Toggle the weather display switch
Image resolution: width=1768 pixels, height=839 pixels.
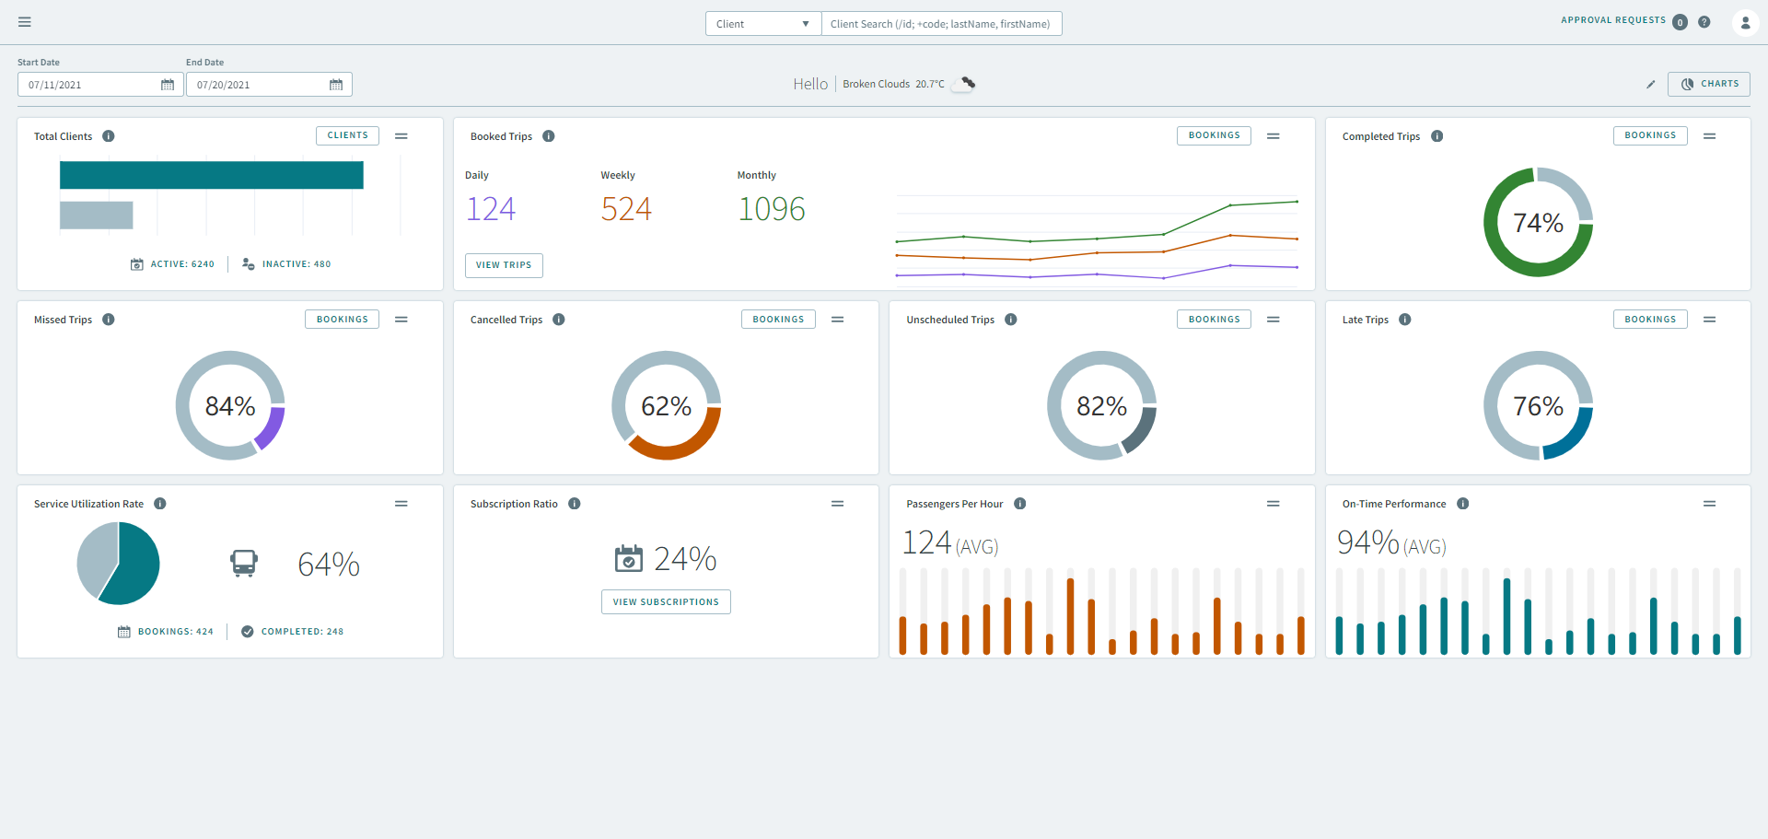pos(964,84)
